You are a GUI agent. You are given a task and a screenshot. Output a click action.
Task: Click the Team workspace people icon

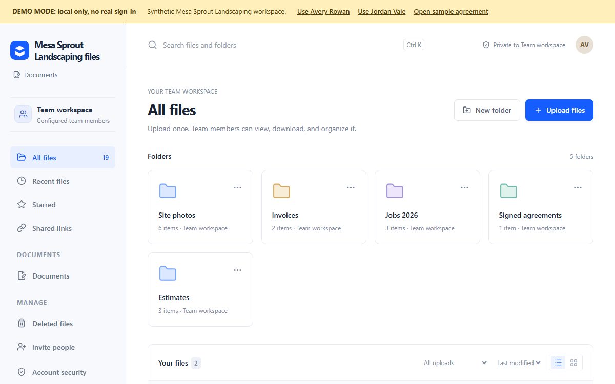(x=23, y=114)
